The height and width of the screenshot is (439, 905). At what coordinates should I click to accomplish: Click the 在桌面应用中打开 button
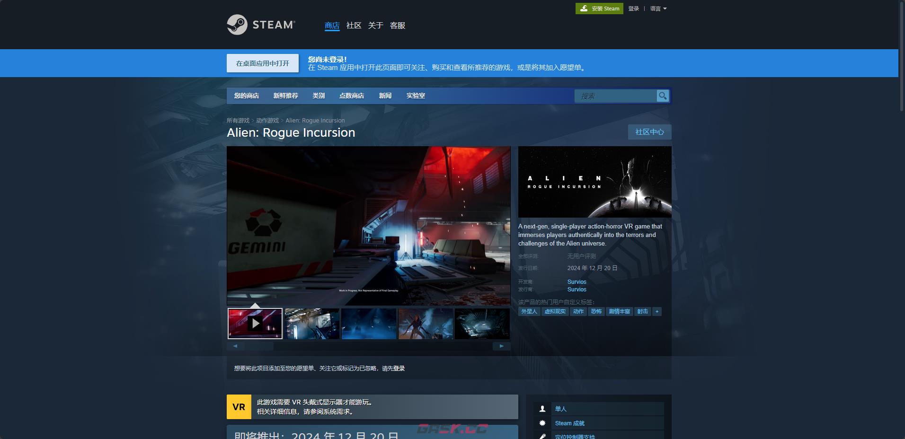pyautogui.click(x=263, y=63)
